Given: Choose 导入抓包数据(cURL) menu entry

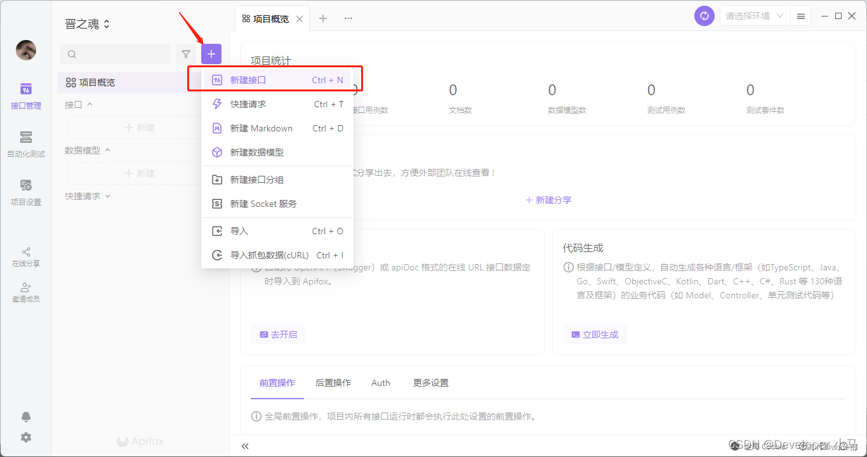Looking at the screenshot, I should pos(277,255).
